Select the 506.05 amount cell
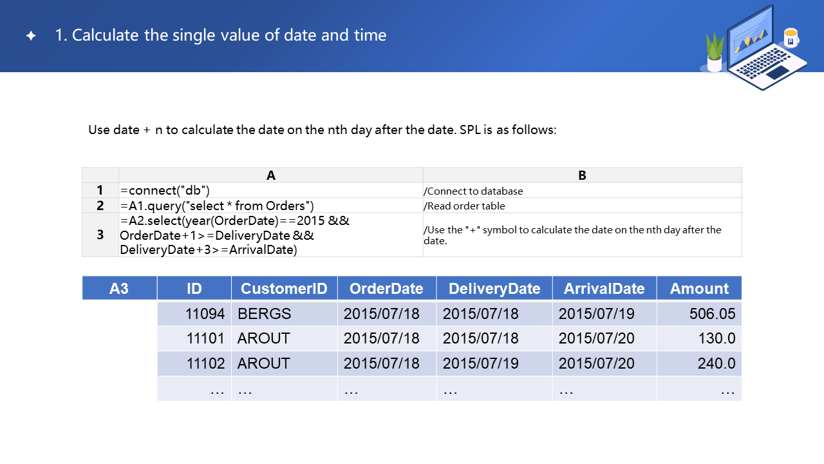 pyautogui.click(x=699, y=314)
